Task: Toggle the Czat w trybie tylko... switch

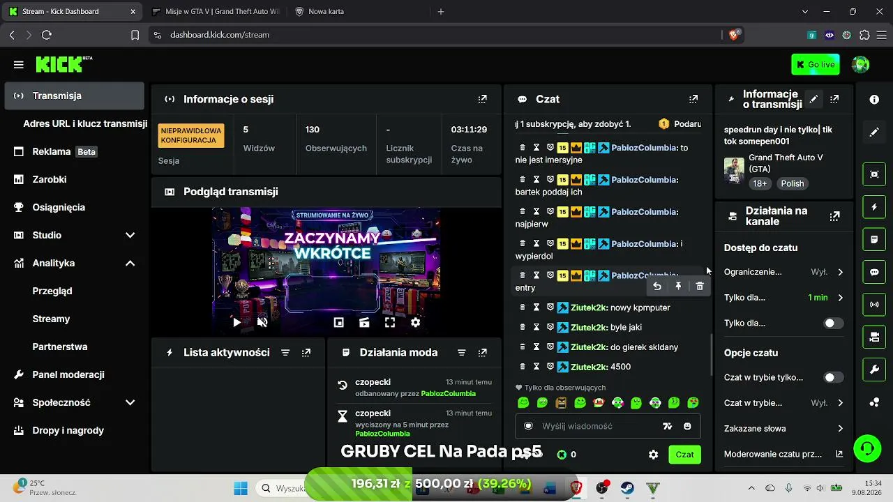Action: [834, 377]
